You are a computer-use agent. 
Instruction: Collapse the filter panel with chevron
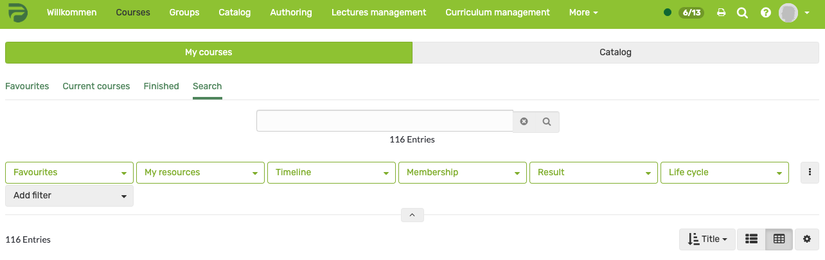[x=412, y=215]
